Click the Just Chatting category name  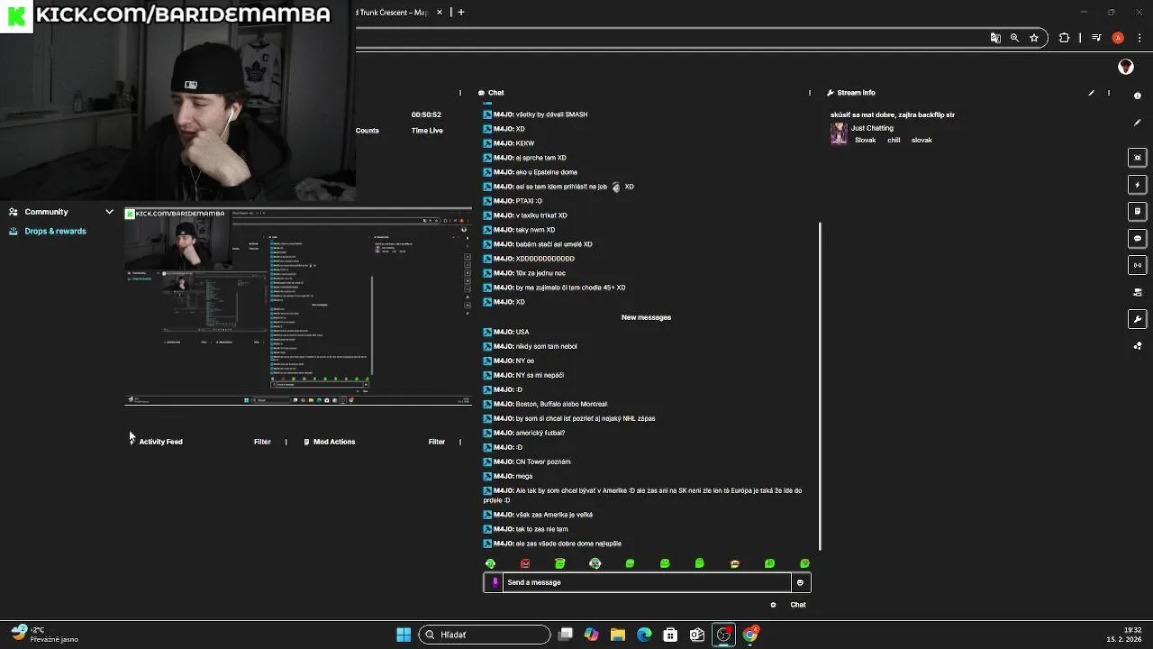coord(872,128)
